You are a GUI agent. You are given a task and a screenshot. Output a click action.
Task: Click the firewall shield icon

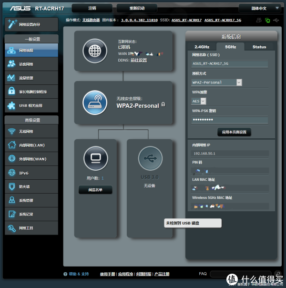pyautogui.click(x=12, y=186)
